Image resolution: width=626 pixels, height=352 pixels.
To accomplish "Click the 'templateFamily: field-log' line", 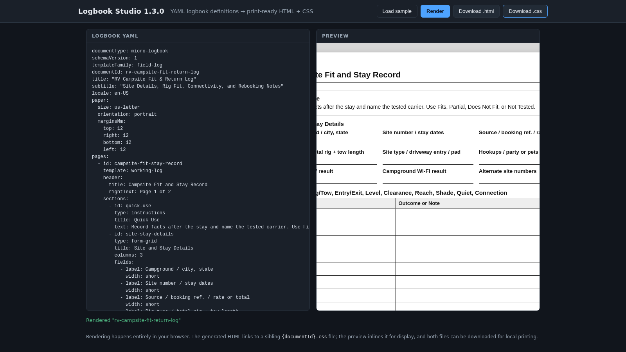I will pos(127,65).
